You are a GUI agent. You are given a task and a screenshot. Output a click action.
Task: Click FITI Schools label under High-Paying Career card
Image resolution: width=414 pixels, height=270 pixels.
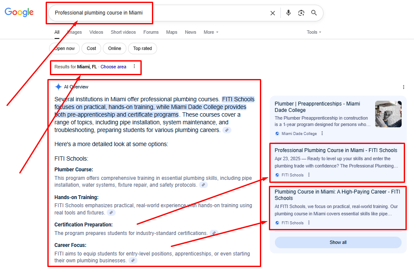(x=292, y=223)
